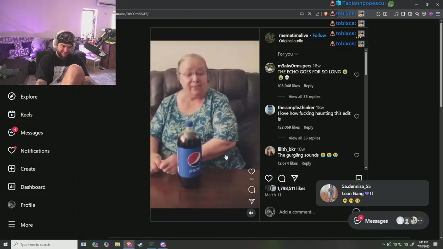Toggle the browser sidebar panel icon
Viewport: 443px width, 249px height.
[x=403, y=14]
